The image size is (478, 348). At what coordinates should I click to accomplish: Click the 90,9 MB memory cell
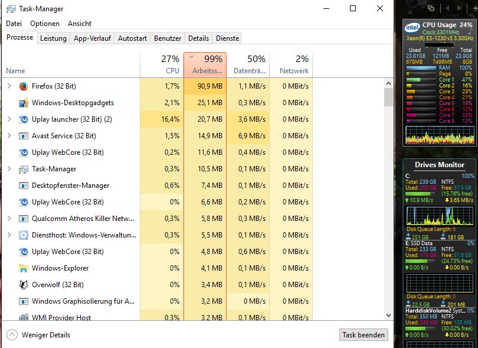205,86
